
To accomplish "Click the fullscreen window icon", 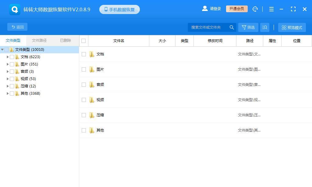I will click(293, 9).
